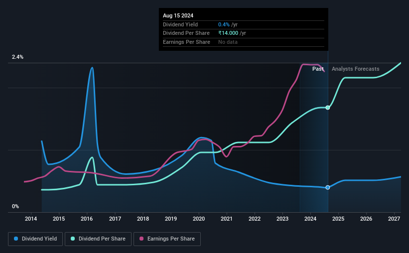Image resolution: width=409 pixels, height=253 pixels.
Task: Click the teal data point marker at Aug 2024
Action: pyautogui.click(x=328, y=108)
